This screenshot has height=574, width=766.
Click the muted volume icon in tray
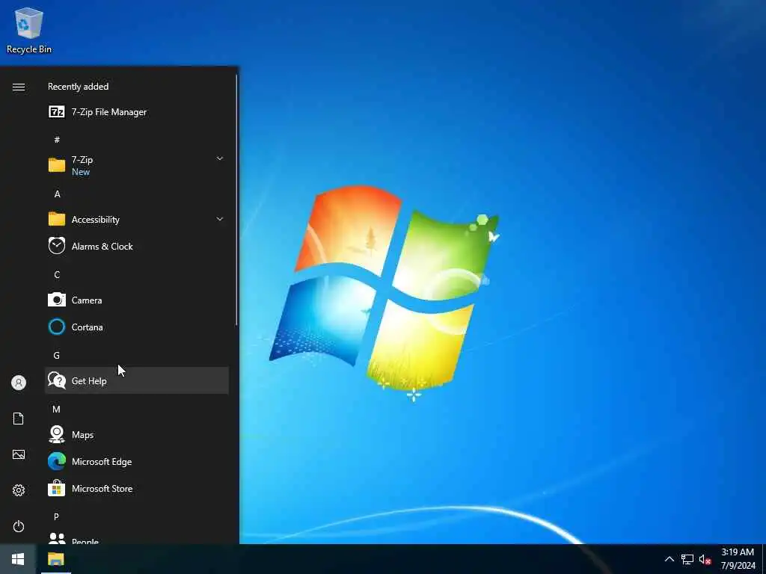point(705,559)
